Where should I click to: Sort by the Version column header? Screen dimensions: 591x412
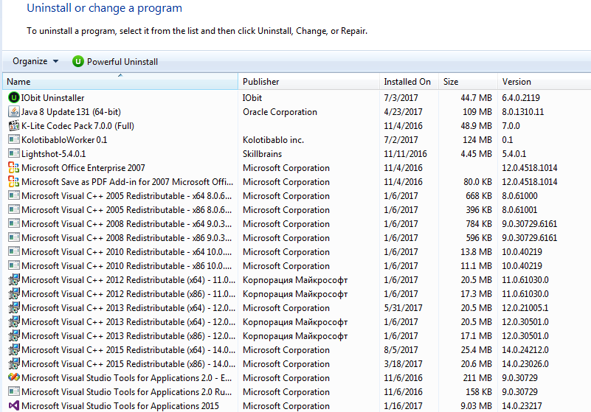[545, 82]
